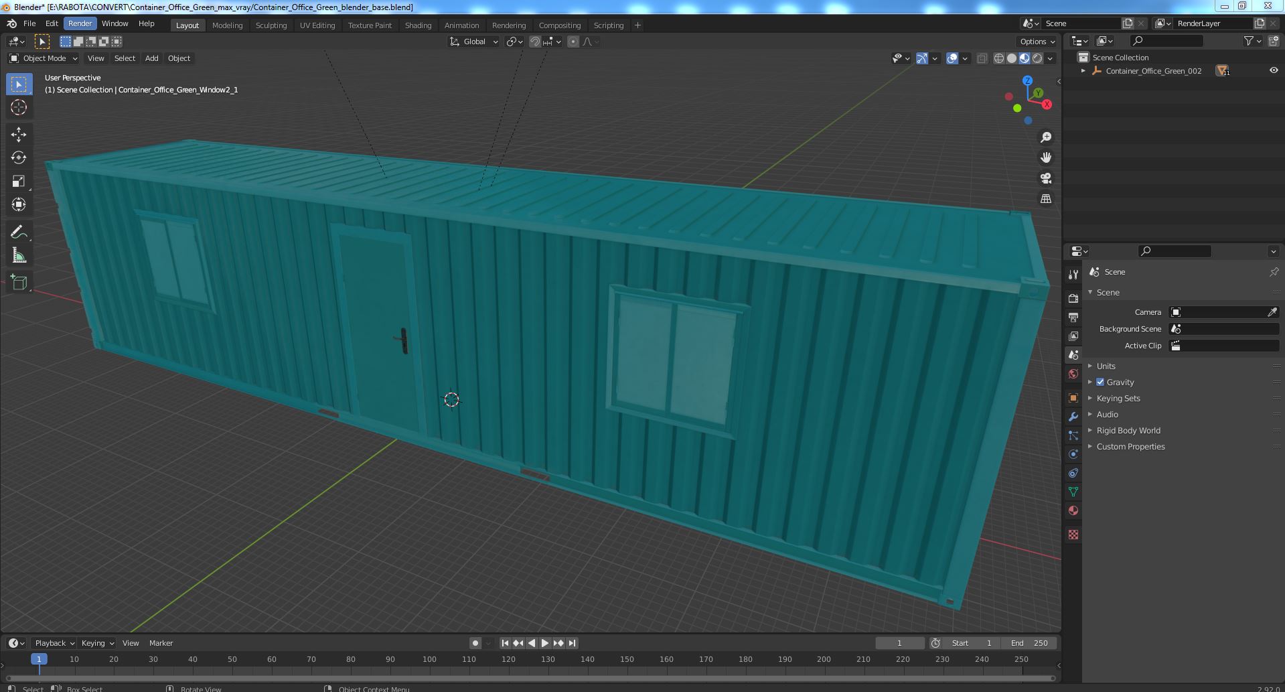Click the pan view hand icon
Screen dimensions: 1285x692
[1046, 157]
